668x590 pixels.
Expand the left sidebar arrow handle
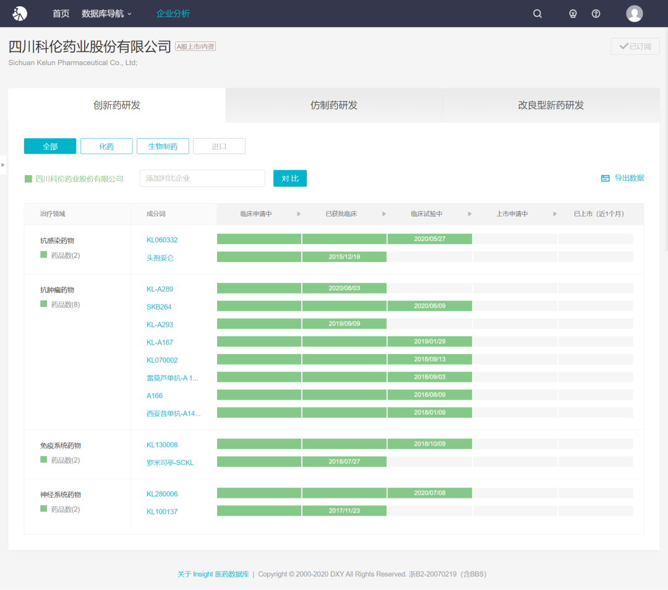coord(2,165)
